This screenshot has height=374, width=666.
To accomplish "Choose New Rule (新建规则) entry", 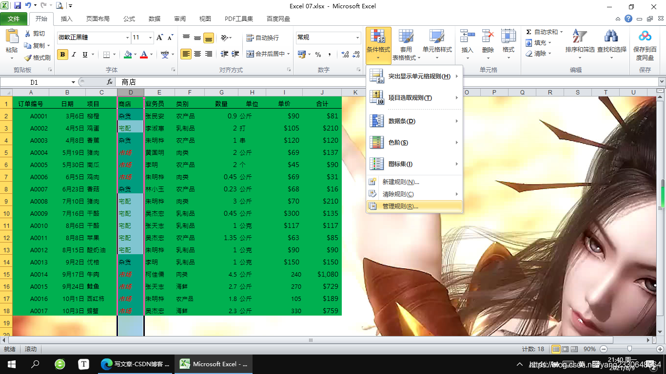I will click(414, 182).
